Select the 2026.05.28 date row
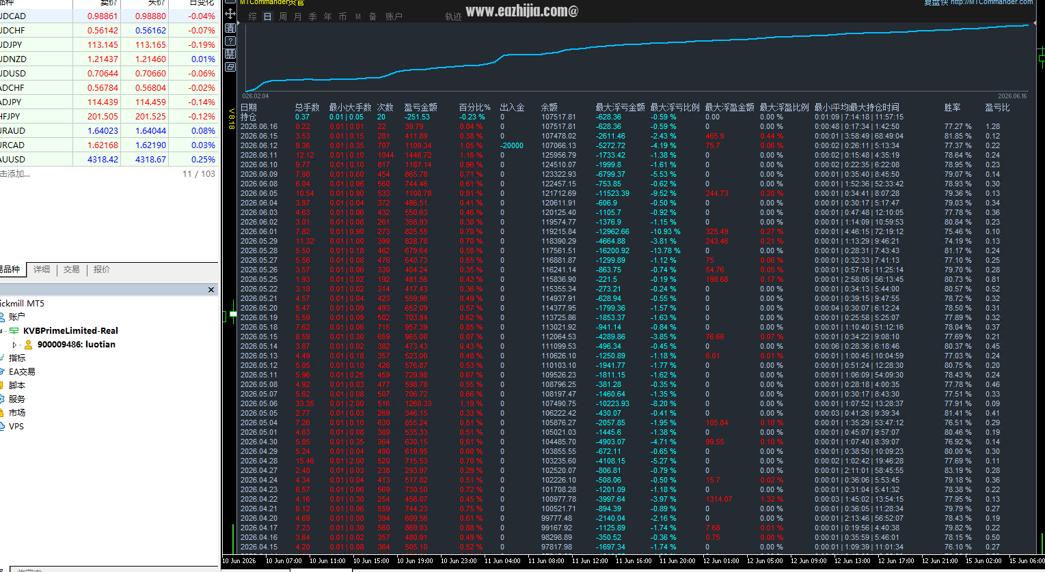The image size is (1045, 572). 259,251
